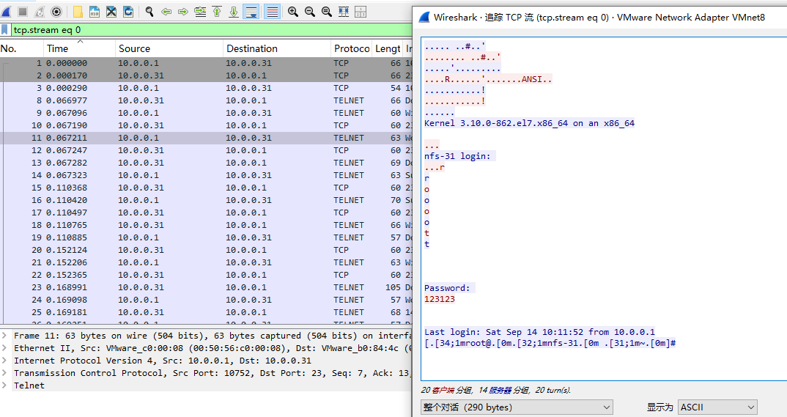Image resolution: width=787 pixels, height=417 pixels.
Task: Open the ASCII display format dropdown
Action: 717,407
